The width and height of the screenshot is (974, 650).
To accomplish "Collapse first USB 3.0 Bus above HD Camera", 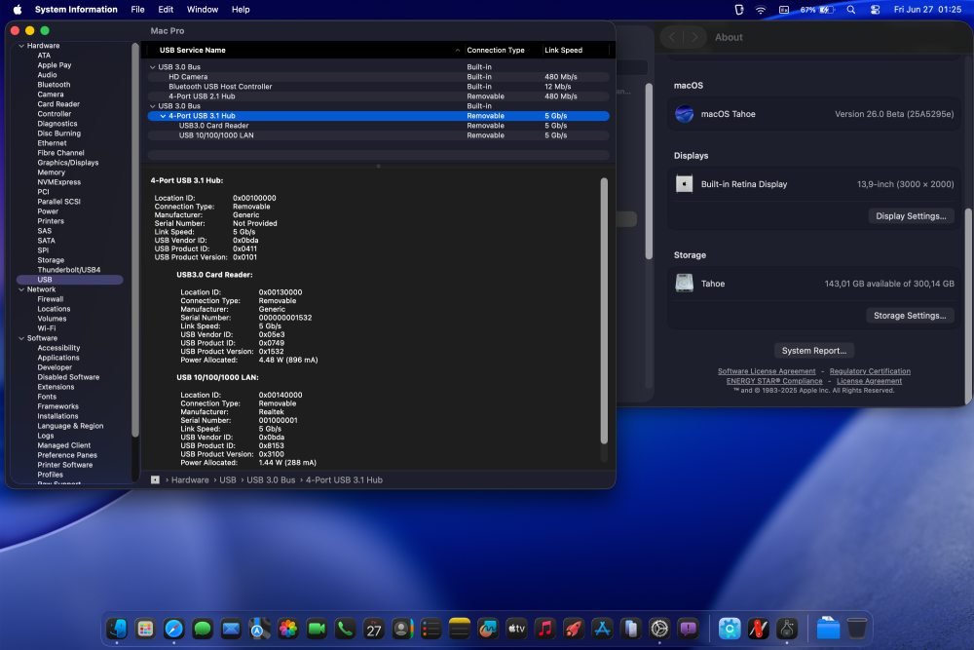I will [153, 67].
